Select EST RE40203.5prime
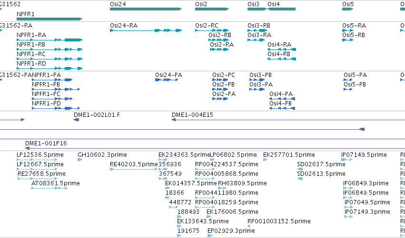405x238 pixels. click(134, 169)
